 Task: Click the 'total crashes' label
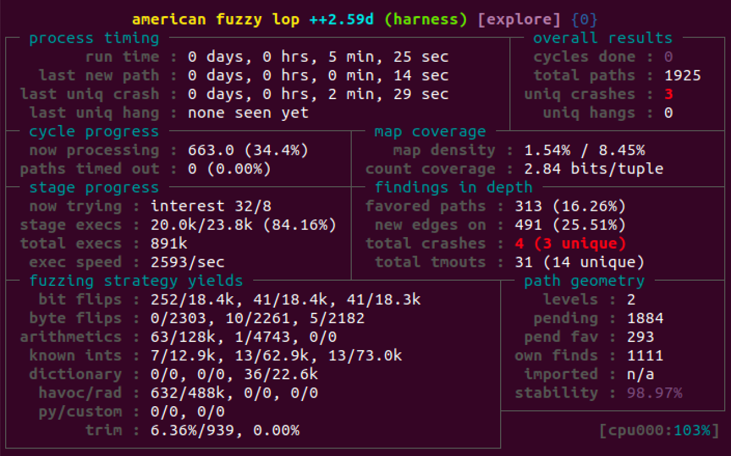pos(426,243)
